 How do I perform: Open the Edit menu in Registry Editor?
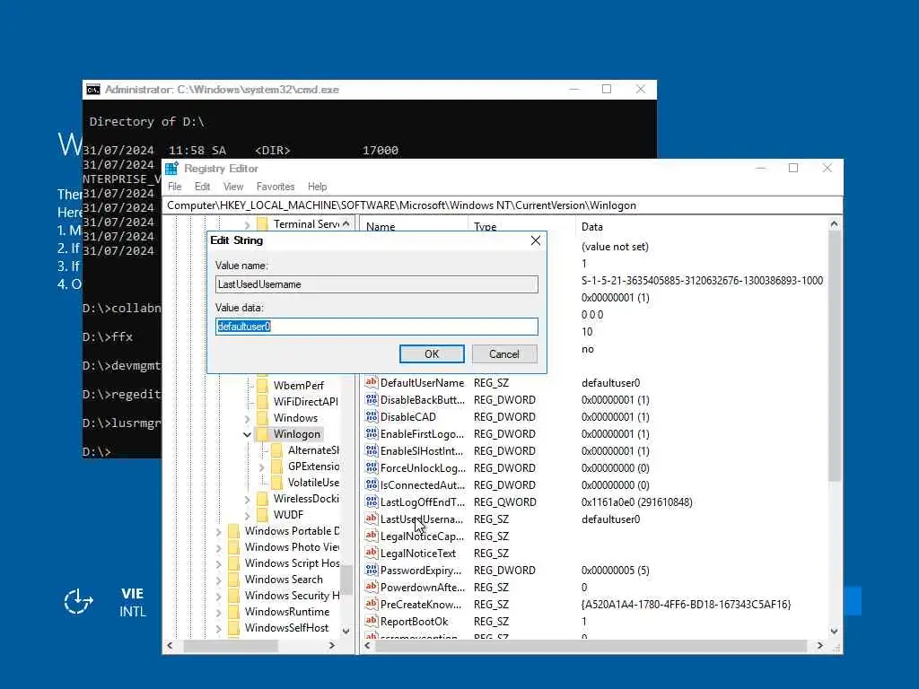tap(202, 187)
